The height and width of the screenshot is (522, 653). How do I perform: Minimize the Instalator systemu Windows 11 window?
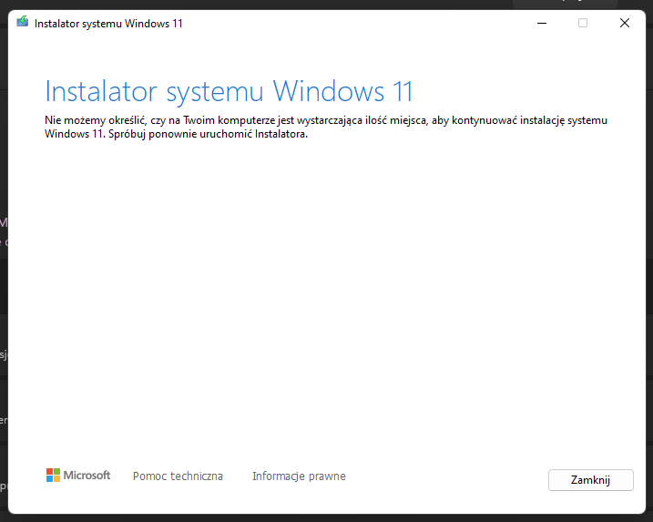(541, 24)
